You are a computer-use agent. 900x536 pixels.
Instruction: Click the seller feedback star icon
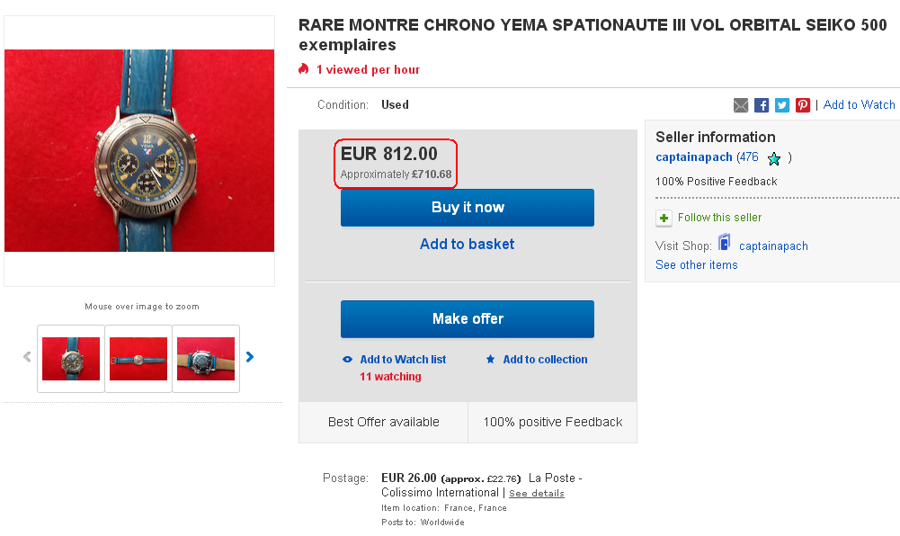click(773, 158)
